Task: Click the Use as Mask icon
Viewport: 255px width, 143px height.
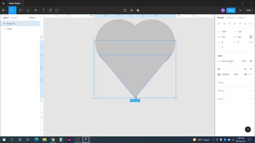Action: point(138,10)
